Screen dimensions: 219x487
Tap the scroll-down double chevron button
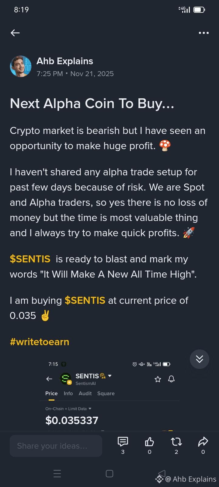199,359
